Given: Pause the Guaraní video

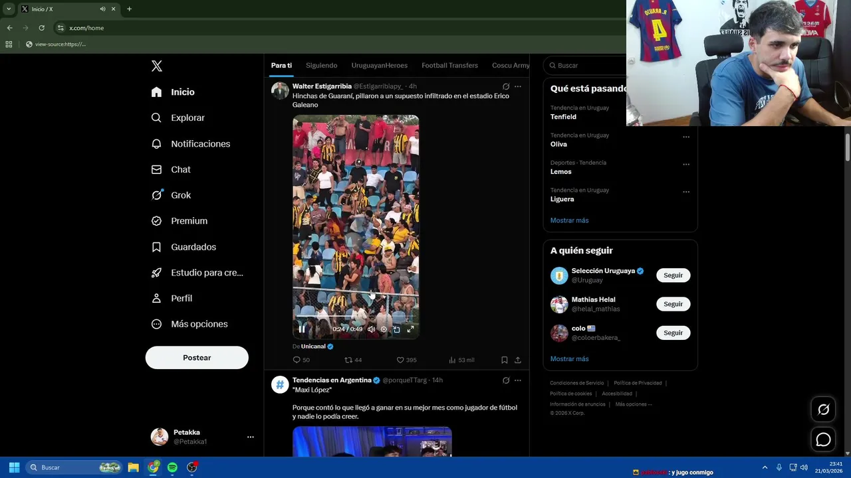Looking at the screenshot, I should [302, 329].
